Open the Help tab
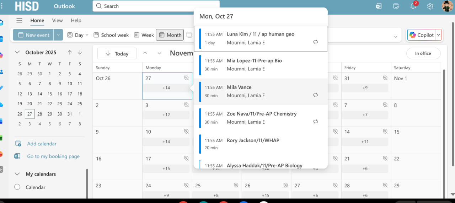 click(76, 21)
